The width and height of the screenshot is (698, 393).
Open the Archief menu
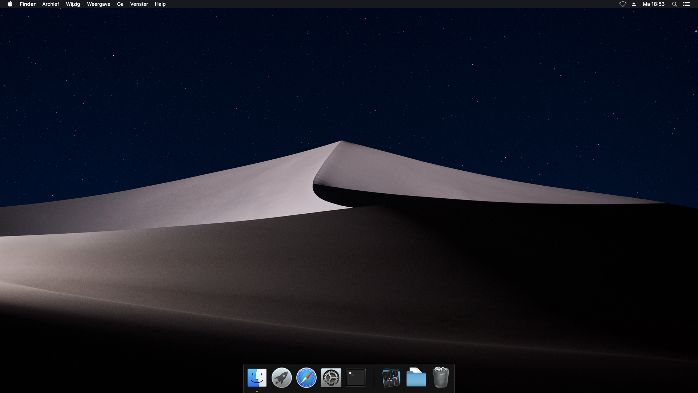(x=51, y=4)
